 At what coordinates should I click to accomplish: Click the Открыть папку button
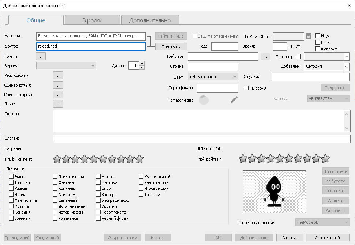click(122, 238)
